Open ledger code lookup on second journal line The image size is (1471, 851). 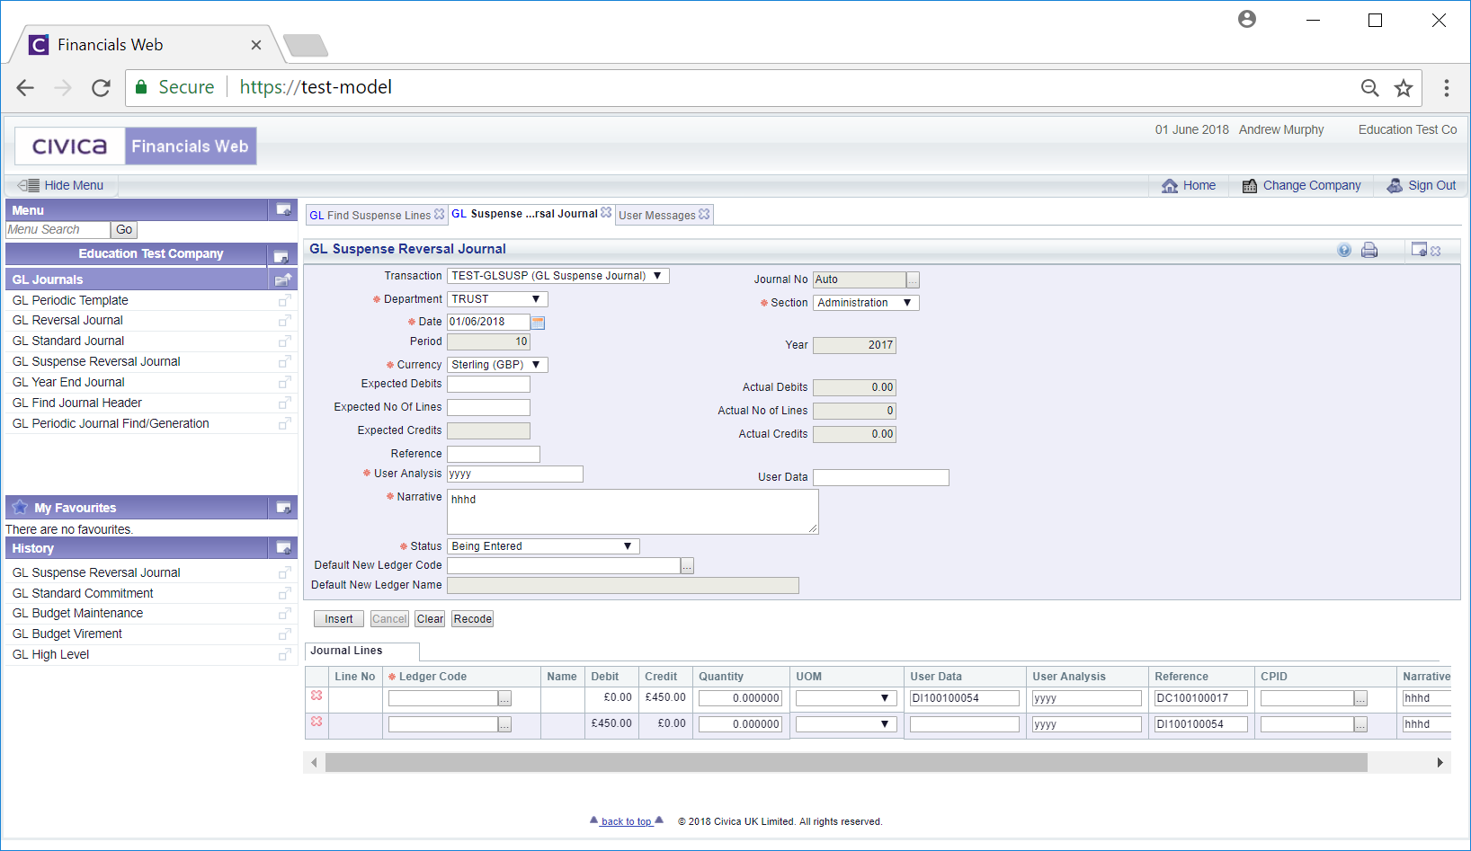[x=504, y=724]
